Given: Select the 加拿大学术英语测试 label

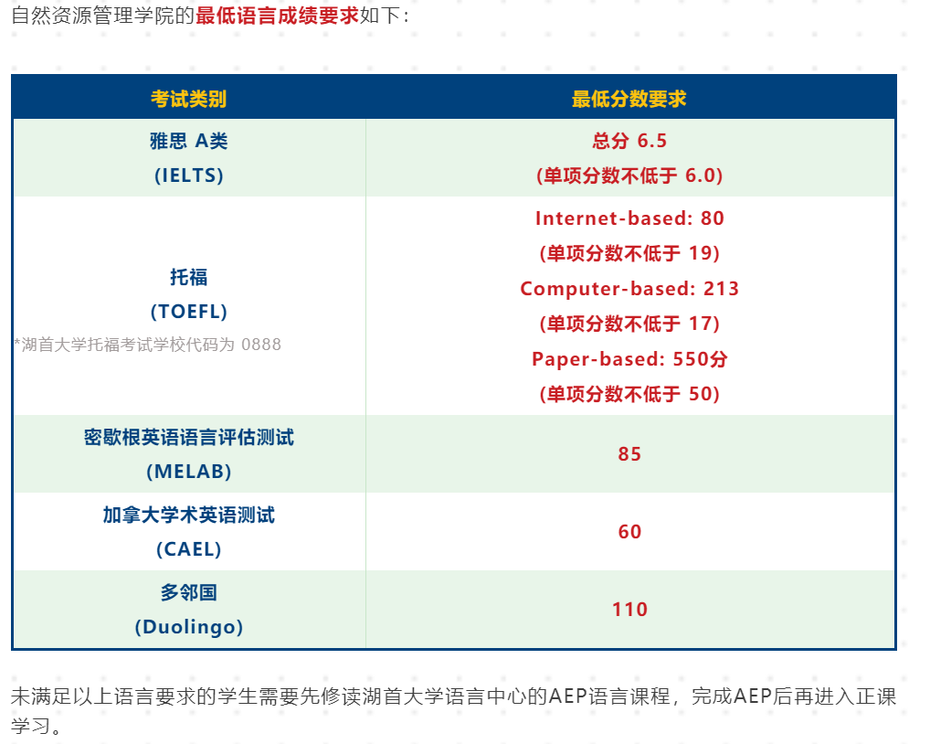Looking at the screenshot, I should click(x=188, y=515).
